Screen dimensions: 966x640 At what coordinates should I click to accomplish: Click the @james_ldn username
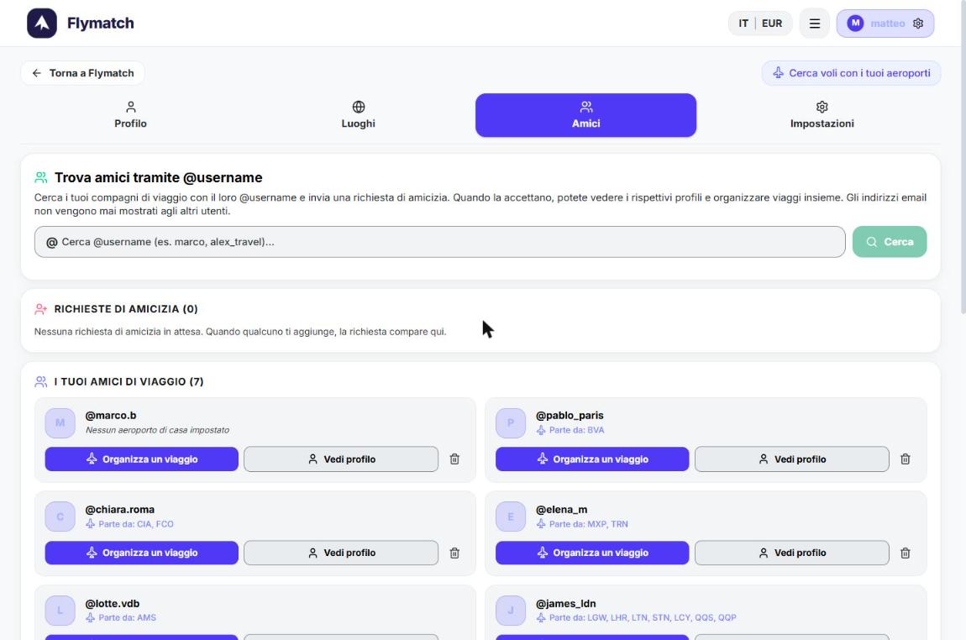tap(566, 604)
